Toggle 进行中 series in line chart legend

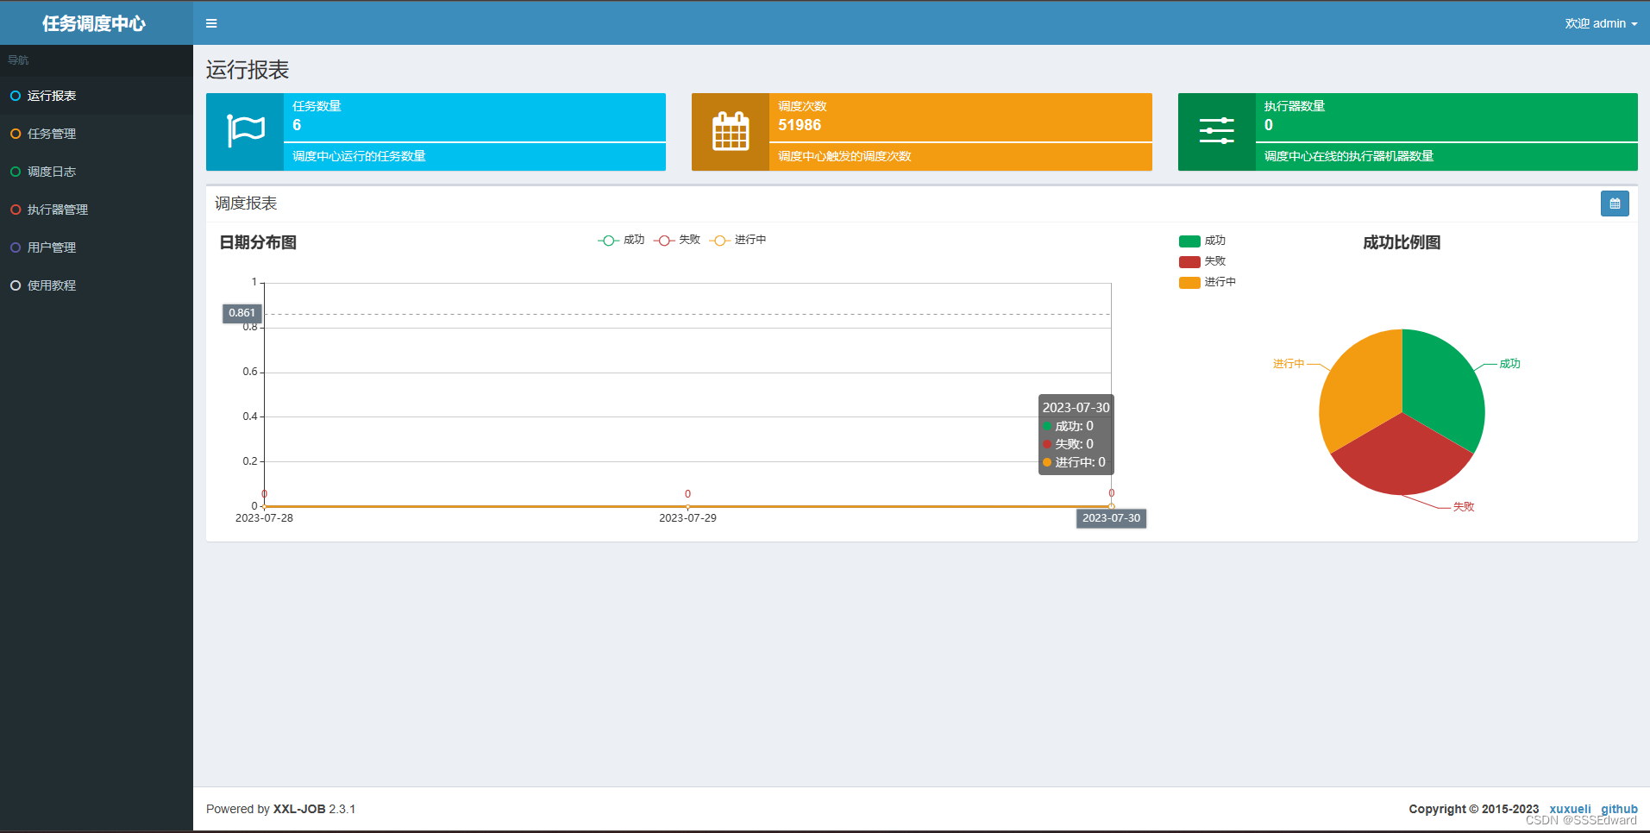pos(737,240)
